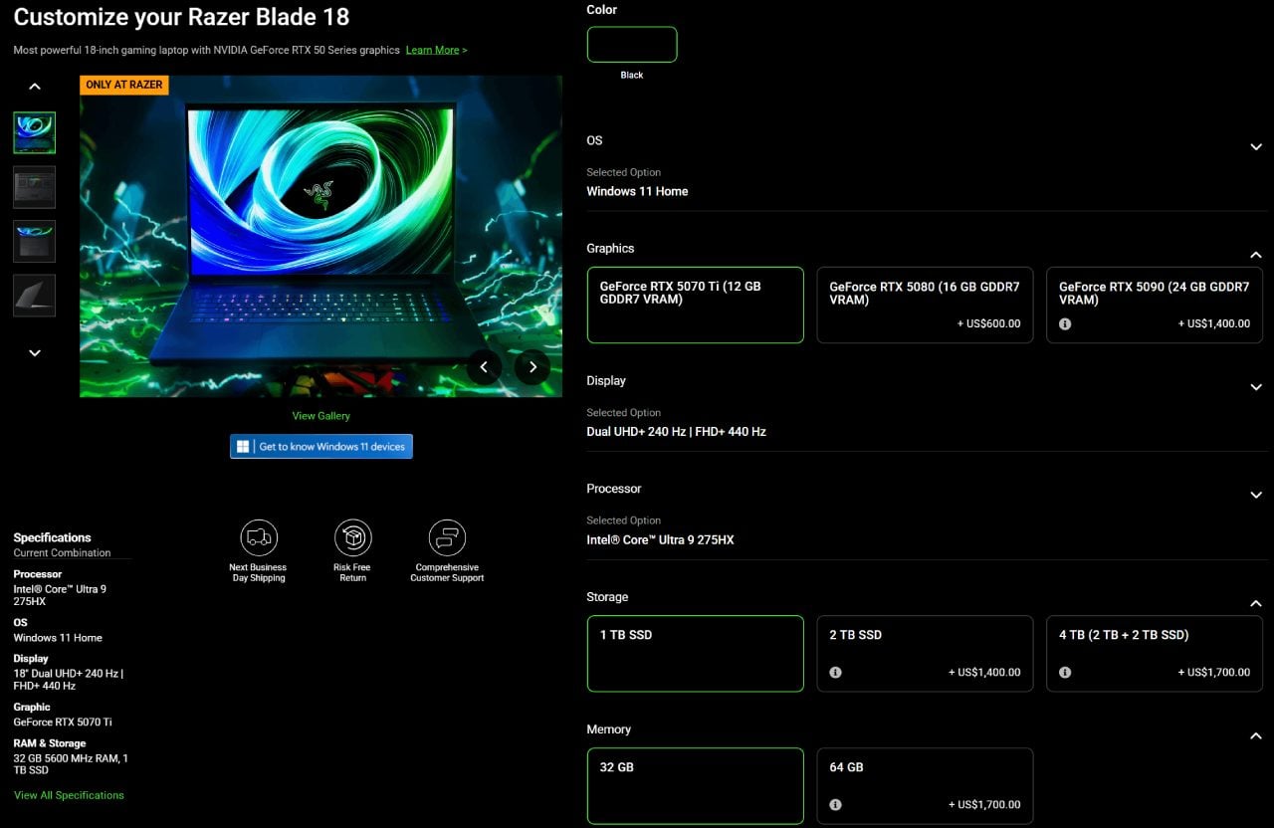Click the next arrow on the product image carousel
The image size is (1274, 828).
(532, 366)
